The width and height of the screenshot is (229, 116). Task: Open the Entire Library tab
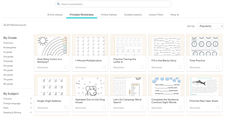coord(55,15)
